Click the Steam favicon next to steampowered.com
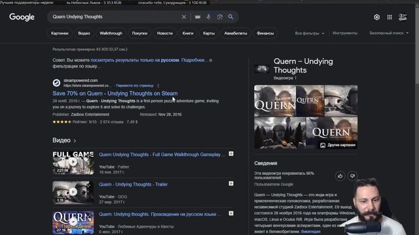 tap(56, 83)
